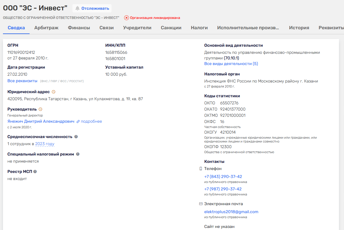344x230 pixels.
Task: Click the KPP value 165801001
Action: pyautogui.click(x=115, y=59)
